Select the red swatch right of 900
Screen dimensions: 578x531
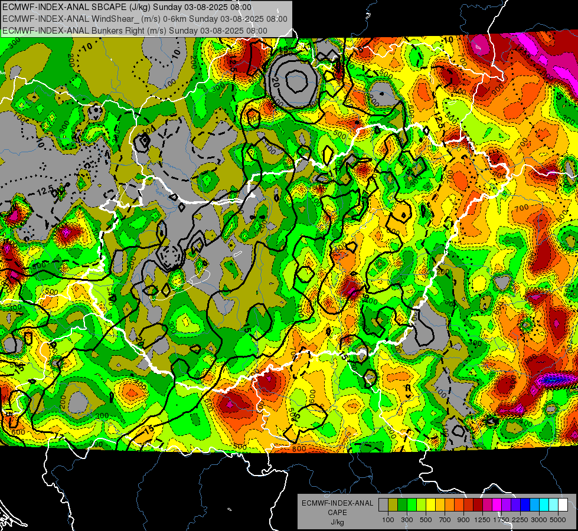coord(469,505)
